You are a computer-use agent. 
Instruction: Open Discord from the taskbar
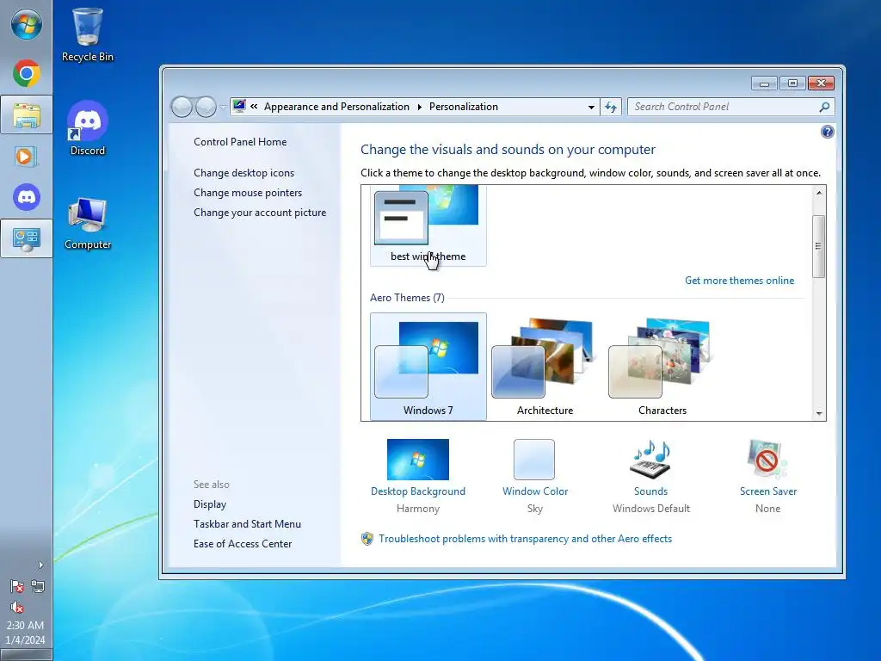click(x=27, y=197)
